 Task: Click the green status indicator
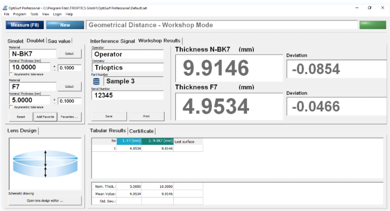tap(373, 25)
